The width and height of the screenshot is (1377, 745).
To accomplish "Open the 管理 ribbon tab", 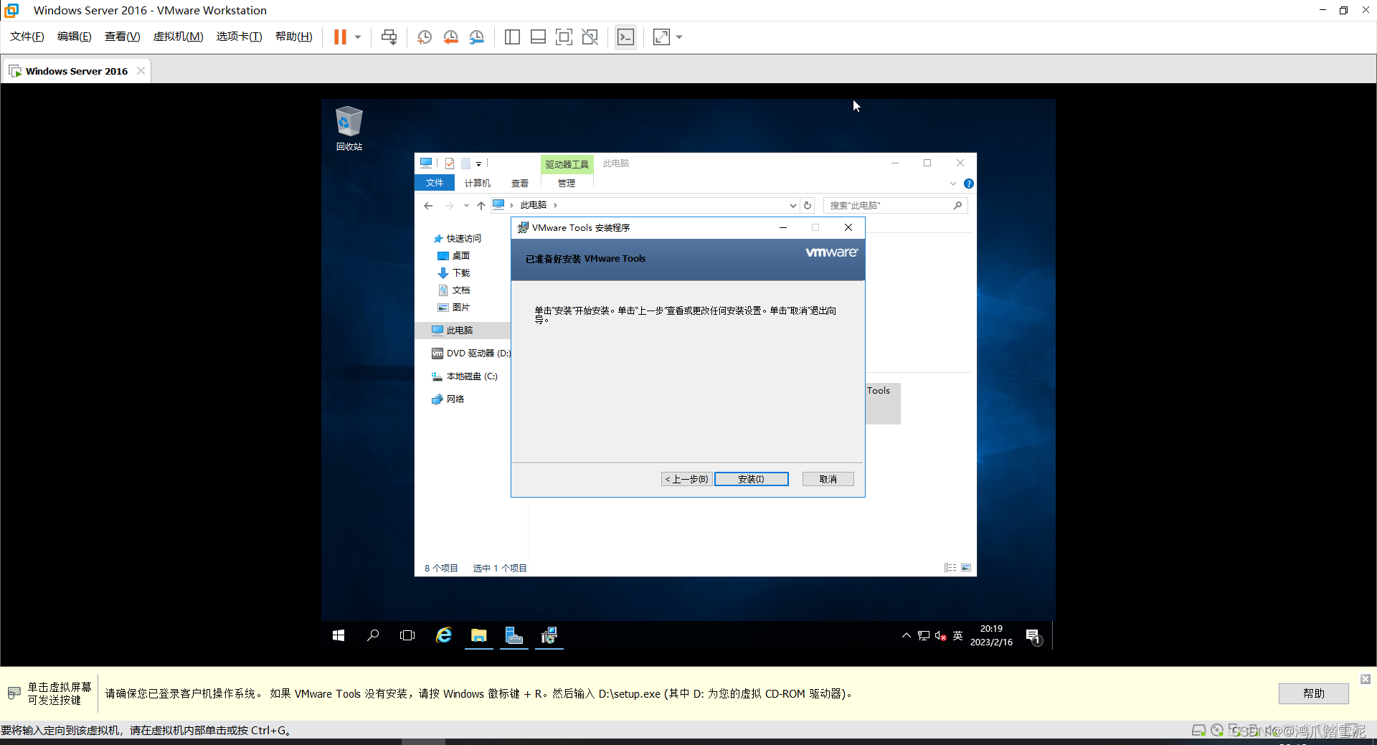I will pos(567,183).
